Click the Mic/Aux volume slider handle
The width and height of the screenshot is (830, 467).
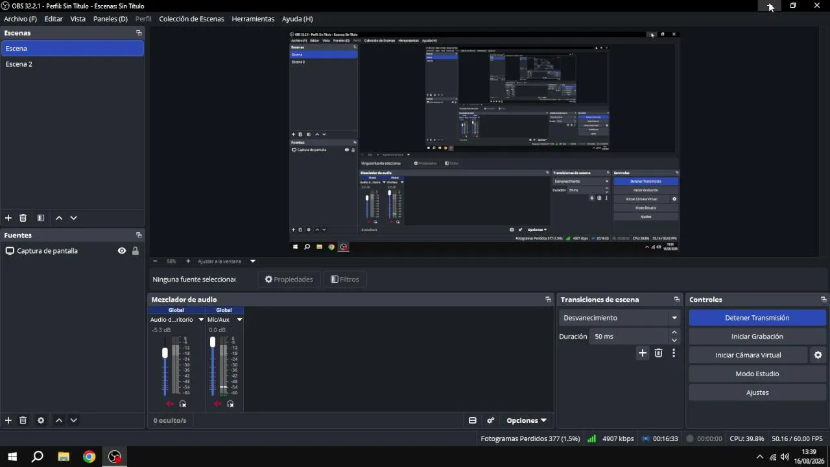[212, 342]
